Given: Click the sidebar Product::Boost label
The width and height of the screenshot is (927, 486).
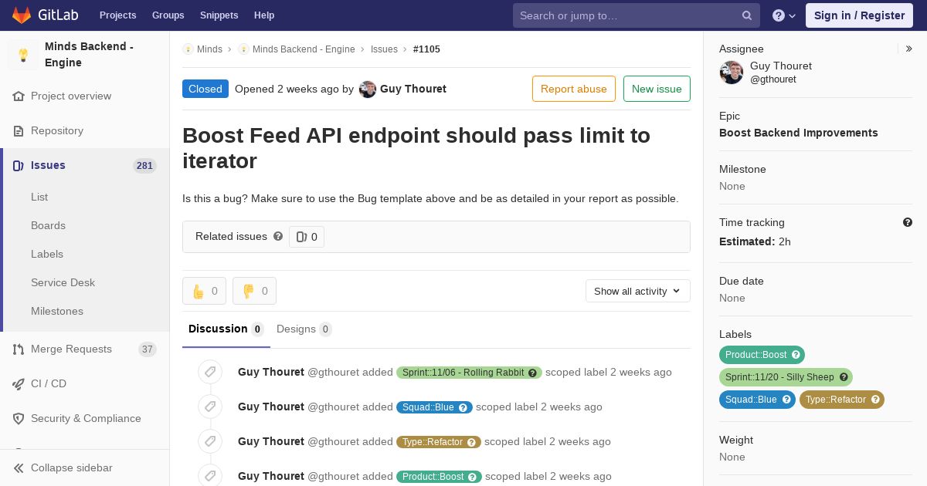Looking at the screenshot, I should (762, 355).
